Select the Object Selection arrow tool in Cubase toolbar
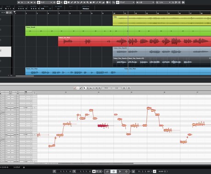 click(x=66, y=2)
